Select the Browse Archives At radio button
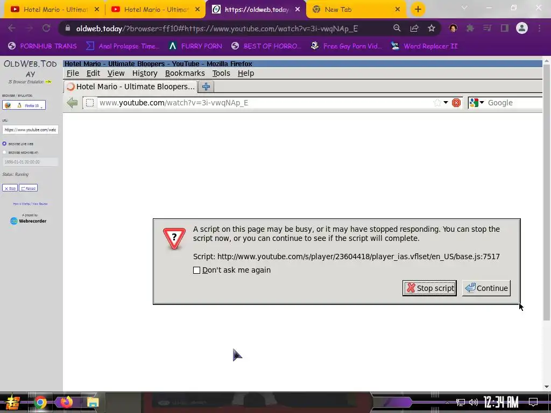 (x=4, y=152)
